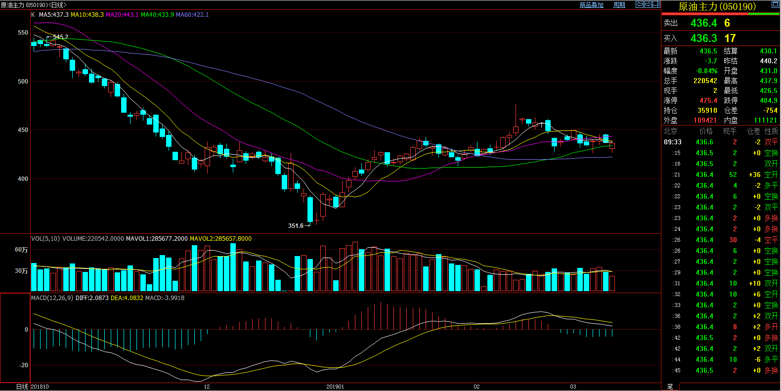Click the 价格 column header in tick list
The image size is (781, 391).
point(706,131)
